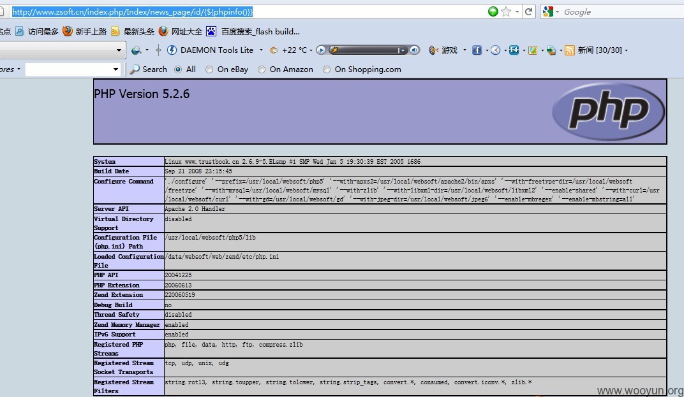The width and height of the screenshot is (684, 397).
Task: Click the Configure Command row label
Action: click(x=124, y=181)
